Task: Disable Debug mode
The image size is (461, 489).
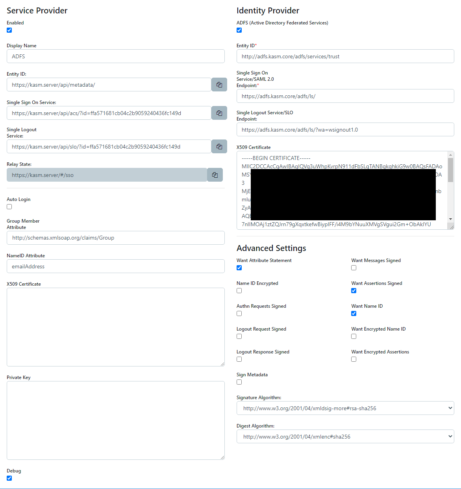Action: (x=9, y=478)
